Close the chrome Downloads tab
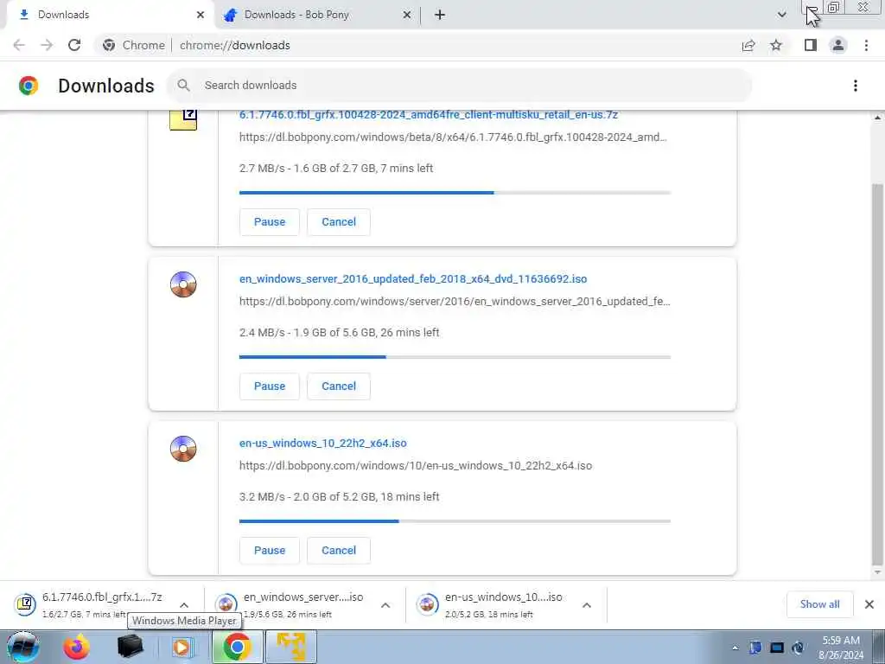Image resolution: width=885 pixels, height=664 pixels. (x=201, y=15)
